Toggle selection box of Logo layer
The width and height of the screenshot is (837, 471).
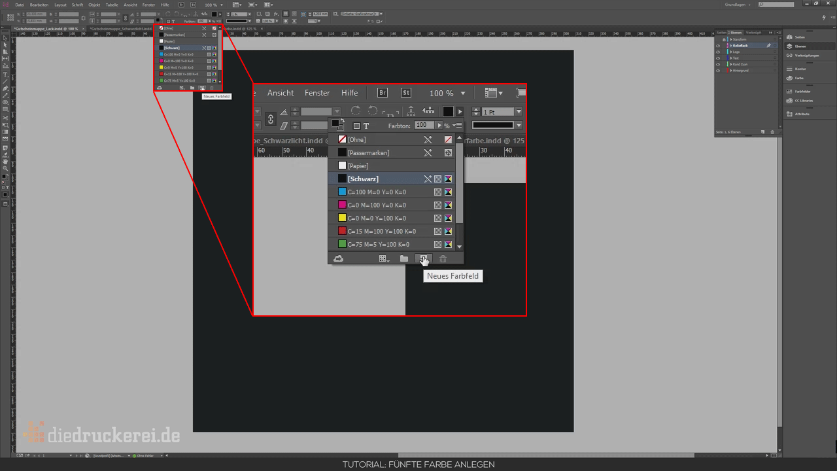click(775, 52)
